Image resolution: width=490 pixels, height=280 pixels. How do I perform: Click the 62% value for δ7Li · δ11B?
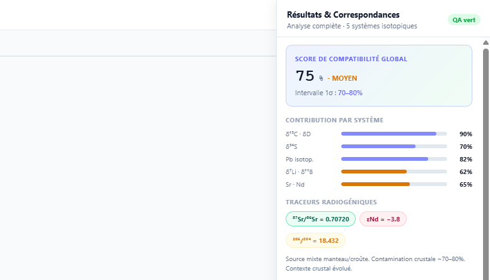[465, 172]
